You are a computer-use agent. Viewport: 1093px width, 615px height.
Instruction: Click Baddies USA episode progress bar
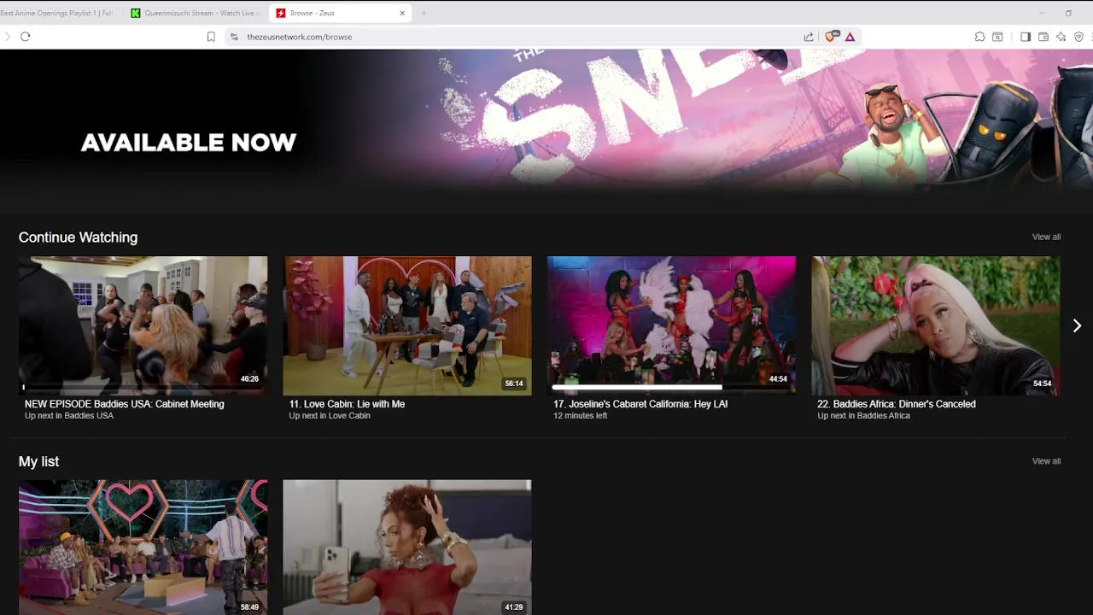pos(143,387)
